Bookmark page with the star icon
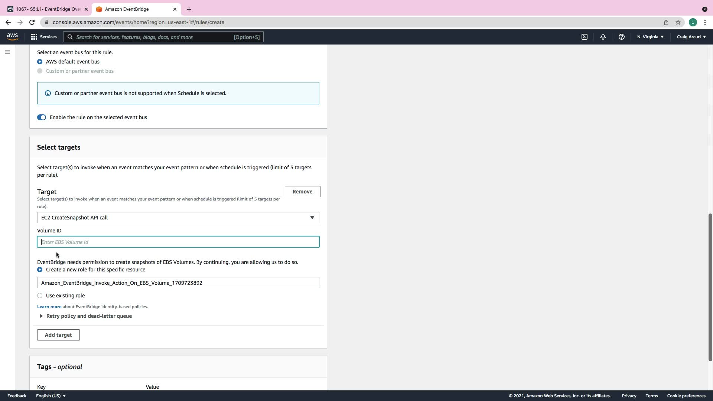 pyautogui.click(x=678, y=22)
